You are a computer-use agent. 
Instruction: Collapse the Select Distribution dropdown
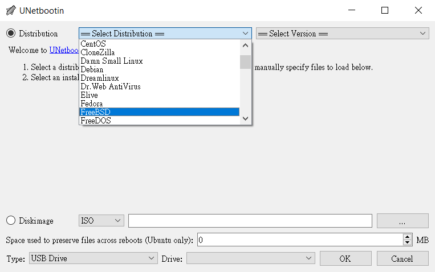pos(165,33)
